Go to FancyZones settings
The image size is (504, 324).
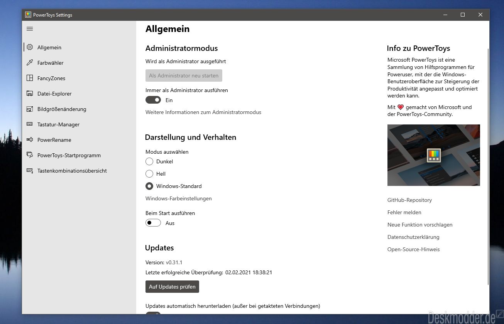tap(79, 78)
